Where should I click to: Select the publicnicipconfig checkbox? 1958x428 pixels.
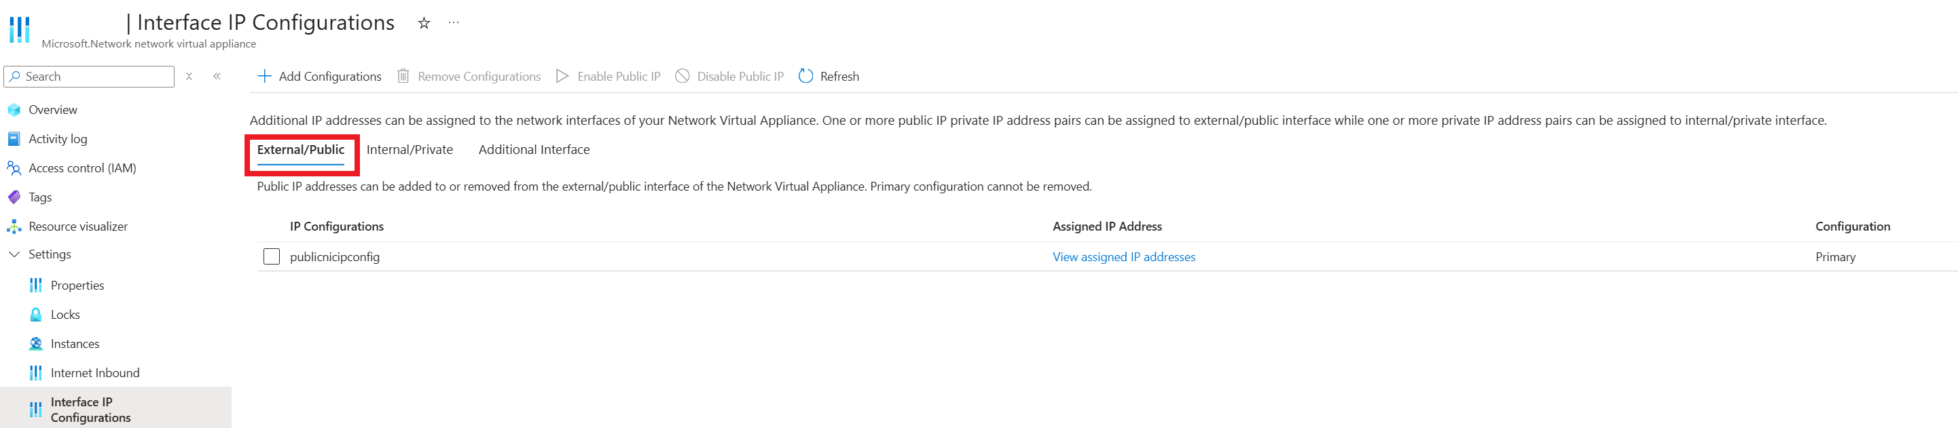tap(272, 257)
